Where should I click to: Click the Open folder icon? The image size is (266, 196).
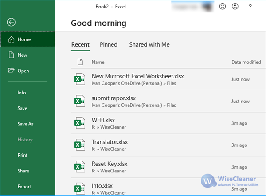(12, 71)
